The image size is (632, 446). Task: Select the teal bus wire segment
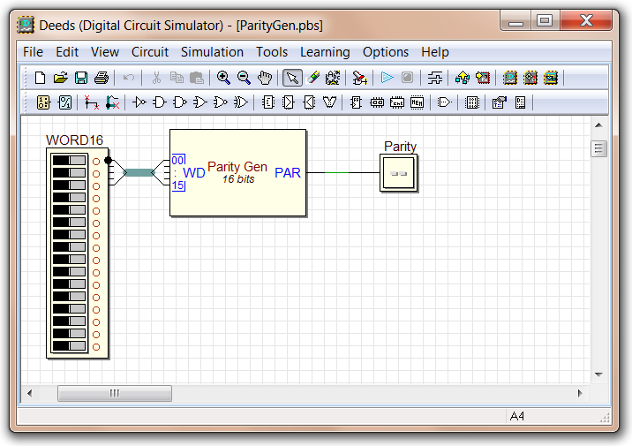tap(139, 172)
